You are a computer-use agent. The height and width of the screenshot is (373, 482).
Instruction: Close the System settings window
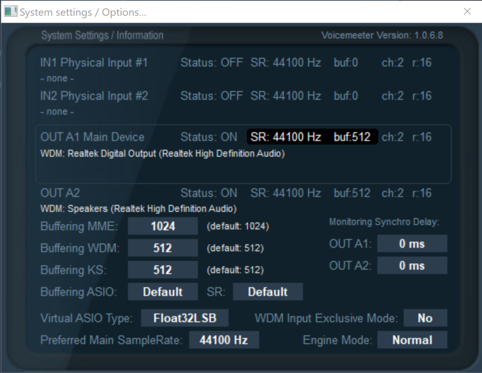pos(467,11)
